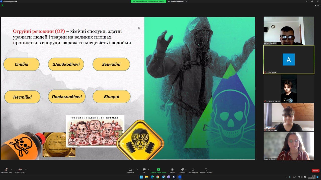Start recording with the Запись icon
Viewport: 321px width, 180px height.
pyautogui.click(x=172, y=170)
